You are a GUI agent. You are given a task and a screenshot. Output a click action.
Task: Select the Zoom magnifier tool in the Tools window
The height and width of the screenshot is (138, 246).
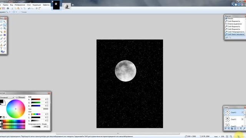5,28
